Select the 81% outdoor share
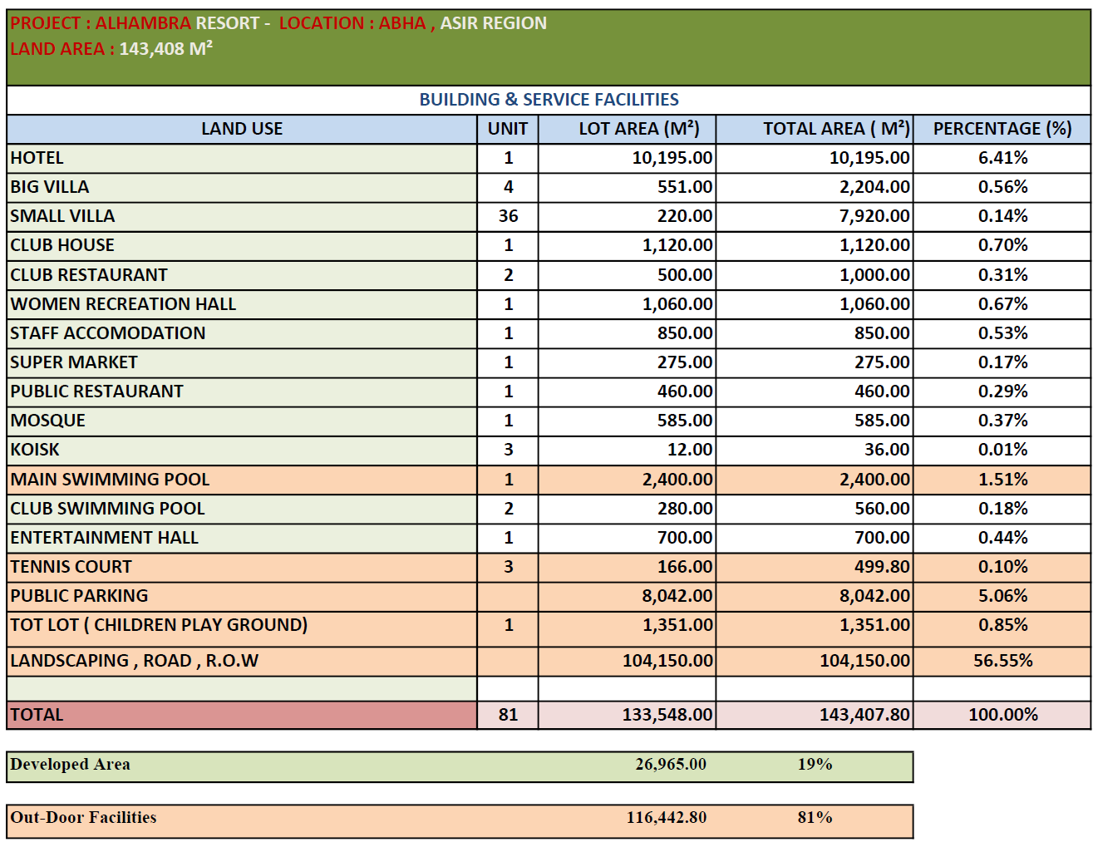 (815, 818)
